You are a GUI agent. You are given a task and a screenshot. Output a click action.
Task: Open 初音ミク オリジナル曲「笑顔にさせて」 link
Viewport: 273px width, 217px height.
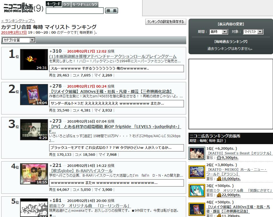pyautogui.click(x=240, y=190)
